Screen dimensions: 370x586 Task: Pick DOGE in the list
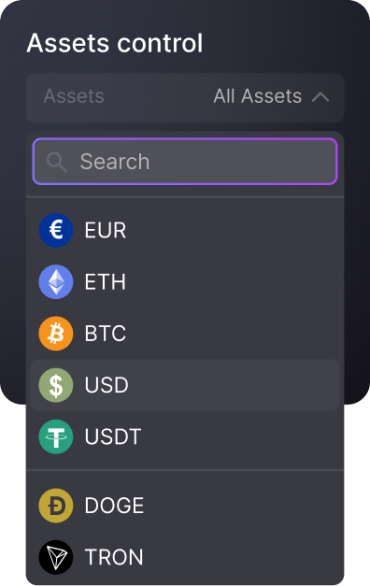click(185, 506)
